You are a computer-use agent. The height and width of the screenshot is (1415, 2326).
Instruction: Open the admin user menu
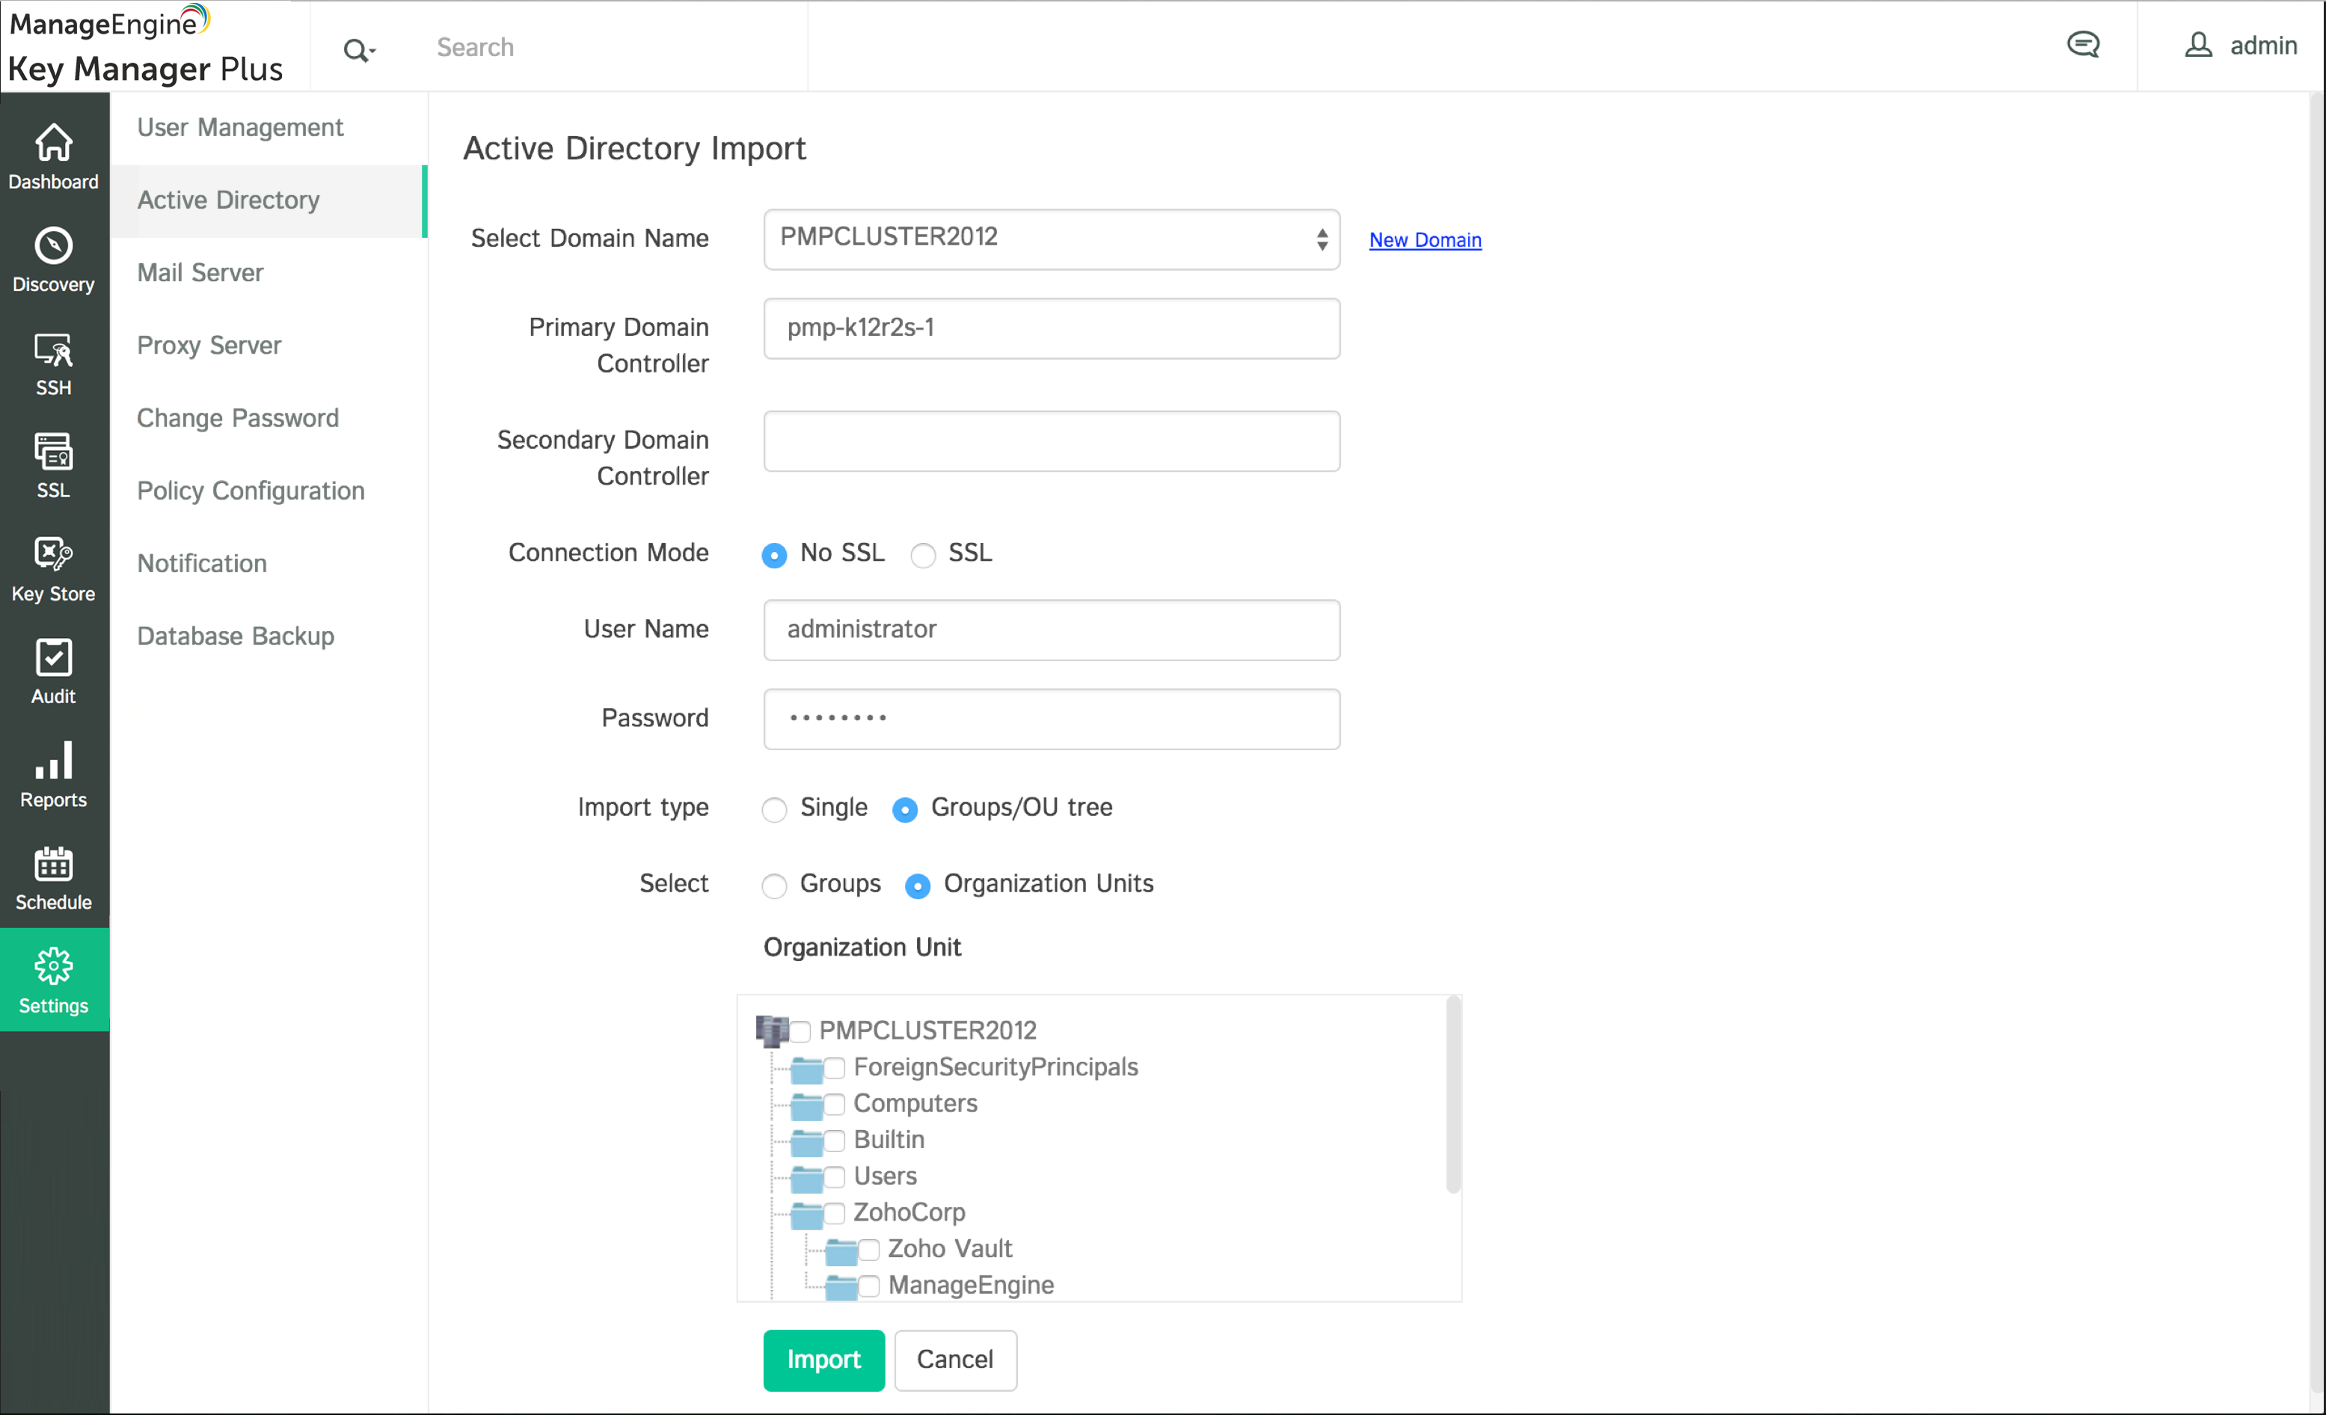click(2241, 46)
